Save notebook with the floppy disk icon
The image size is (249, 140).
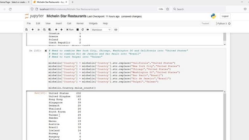point(26,30)
